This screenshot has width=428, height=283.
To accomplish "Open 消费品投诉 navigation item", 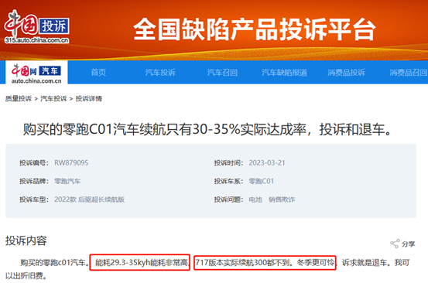I will click(x=346, y=73).
